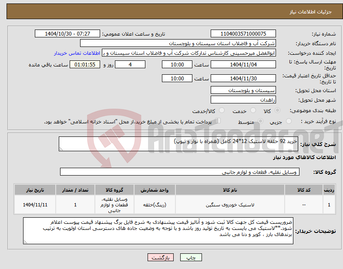The width and height of the screenshot is (343, 269).
Task: Open اطلاعات تماس خریدار link
Action: click(77, 53)
